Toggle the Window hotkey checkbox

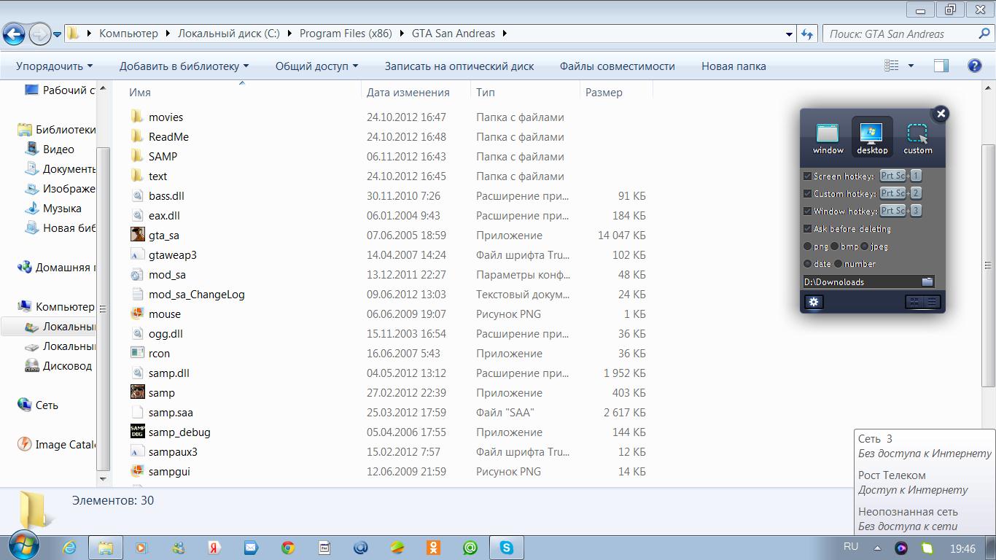[808, 211]
